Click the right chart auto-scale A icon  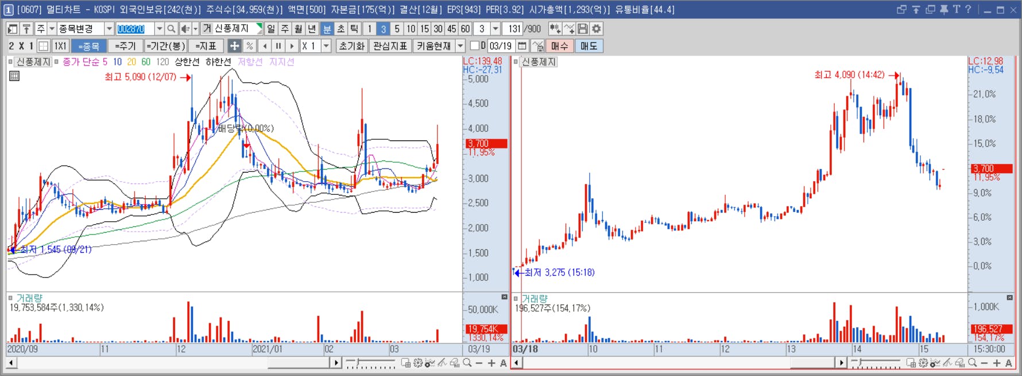tap(1009, 363)
